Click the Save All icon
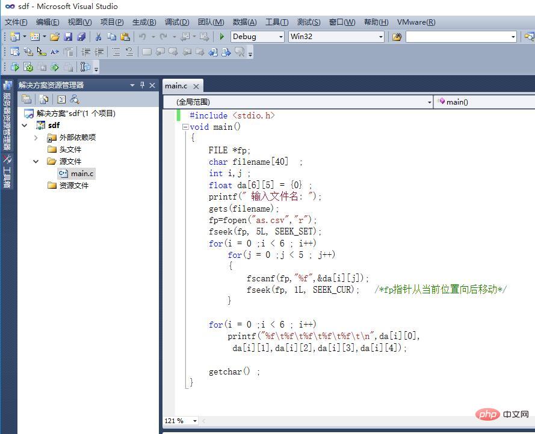535x434 pixels. pyautogui.click(x=81, y=37)
